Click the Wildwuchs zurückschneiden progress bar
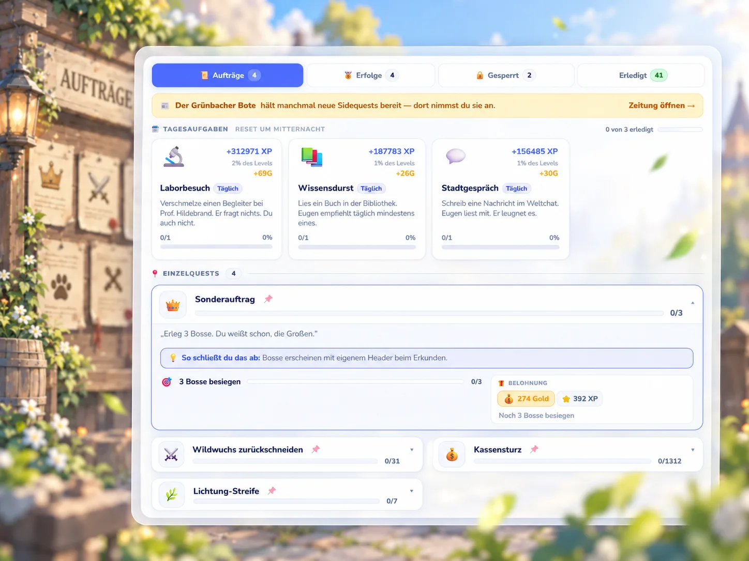 point(285,461)
